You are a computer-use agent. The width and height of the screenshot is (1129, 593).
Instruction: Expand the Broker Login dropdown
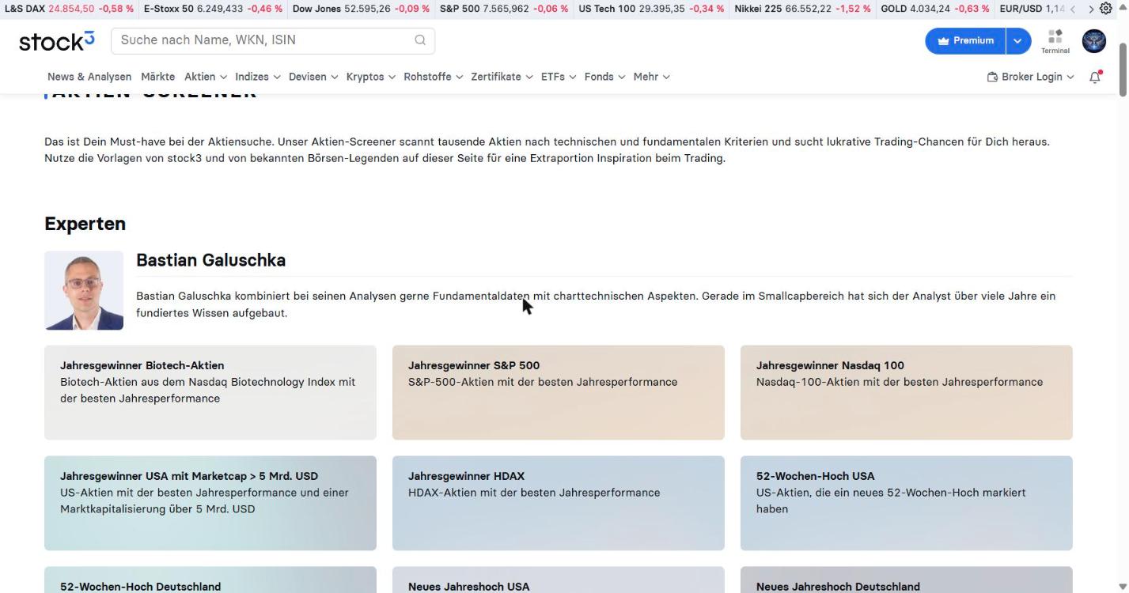pyautogui.click(x=1031, y=77)
